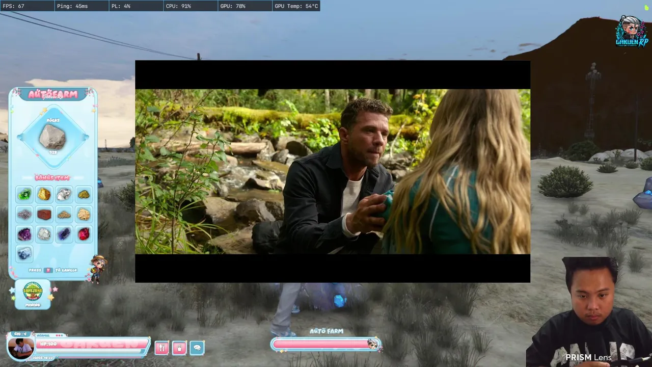
Task: Select the red ruby bonus item
Action: pyautogui.click(x=84, y=234)
